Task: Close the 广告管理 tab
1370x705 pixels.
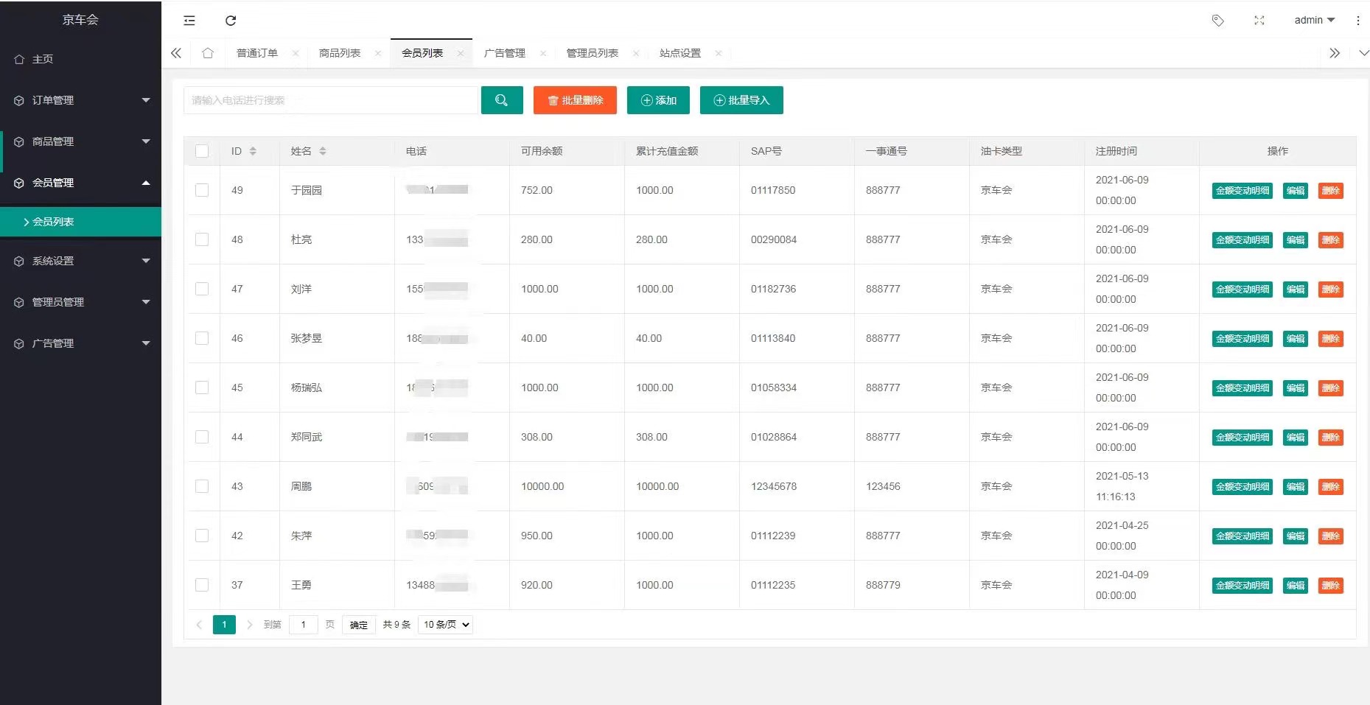Action: (x=543, y=53)
